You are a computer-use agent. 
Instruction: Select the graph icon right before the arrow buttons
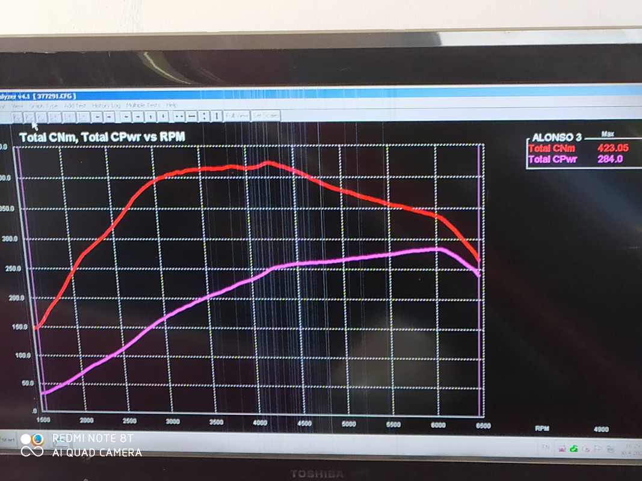tap(83, 117)
